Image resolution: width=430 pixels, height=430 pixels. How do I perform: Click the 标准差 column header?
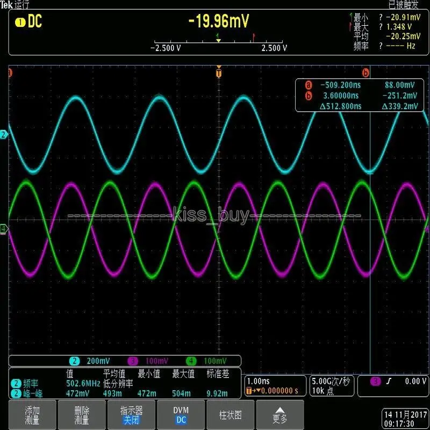(x=218, y=374)
